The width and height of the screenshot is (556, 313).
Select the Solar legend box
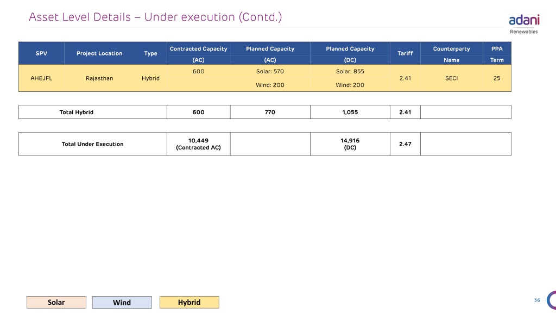tap(56, 302)
